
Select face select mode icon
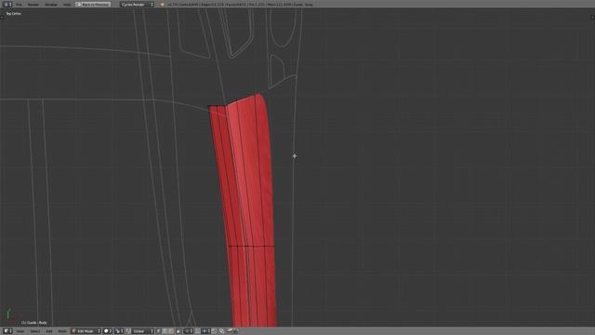171,331
